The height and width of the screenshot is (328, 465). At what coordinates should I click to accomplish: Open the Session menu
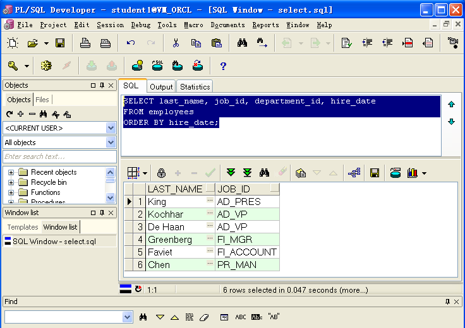tap(111, 25)
